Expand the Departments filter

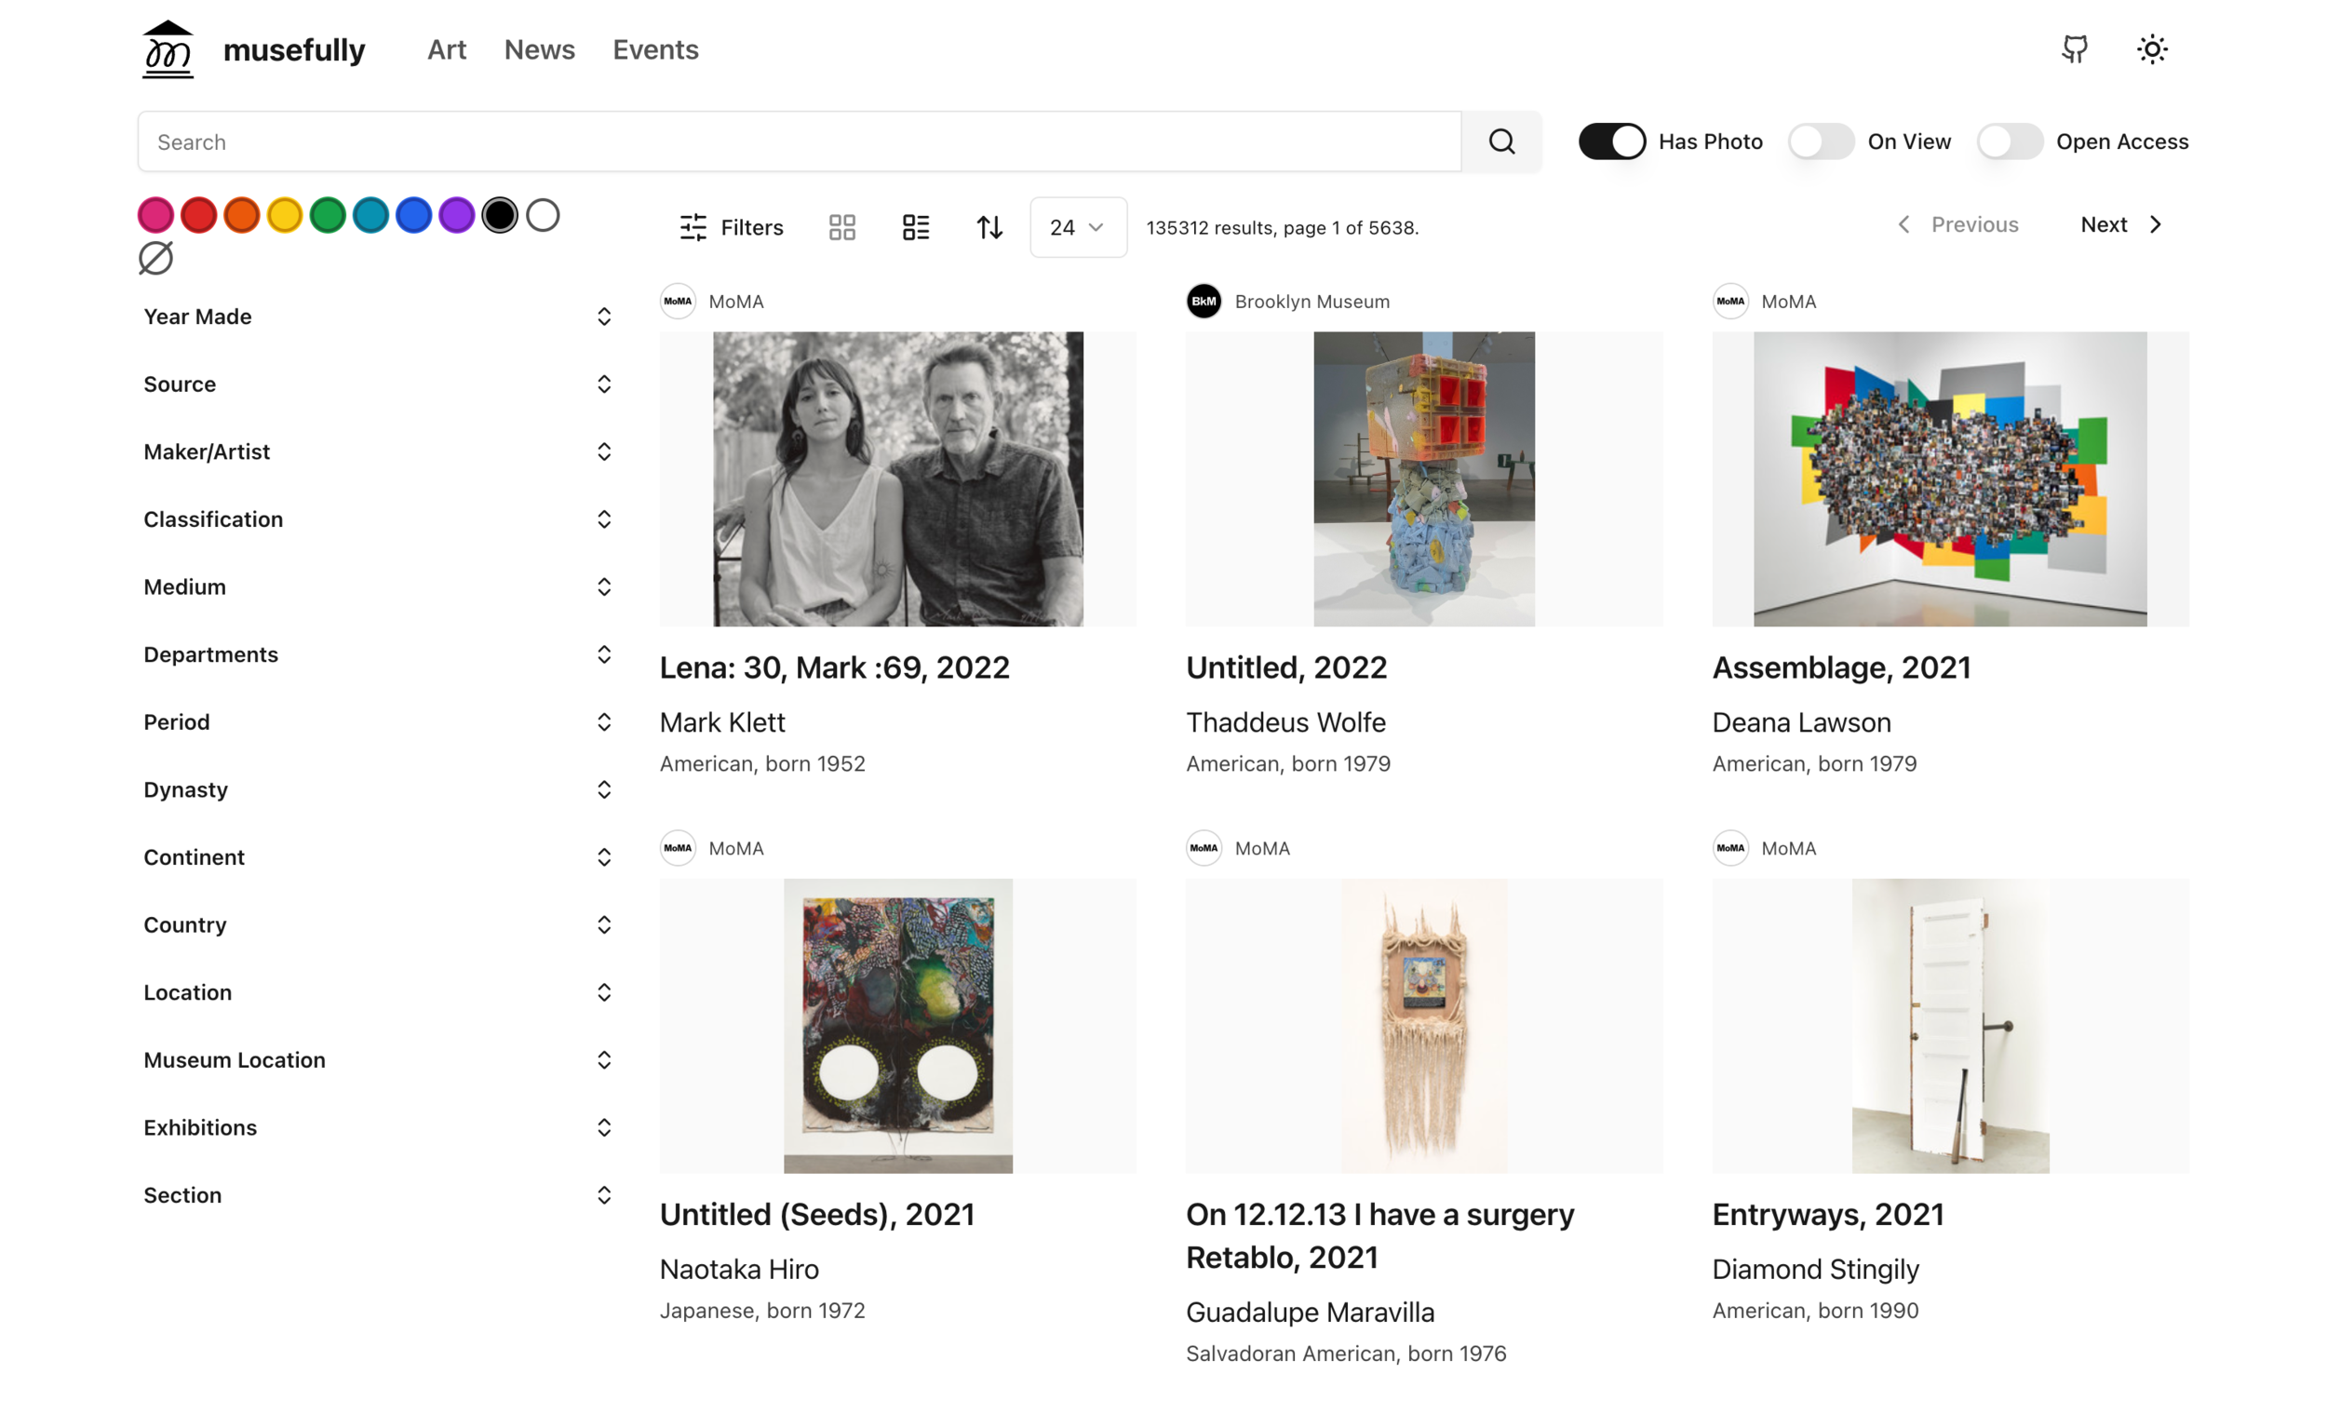[378, 654]
